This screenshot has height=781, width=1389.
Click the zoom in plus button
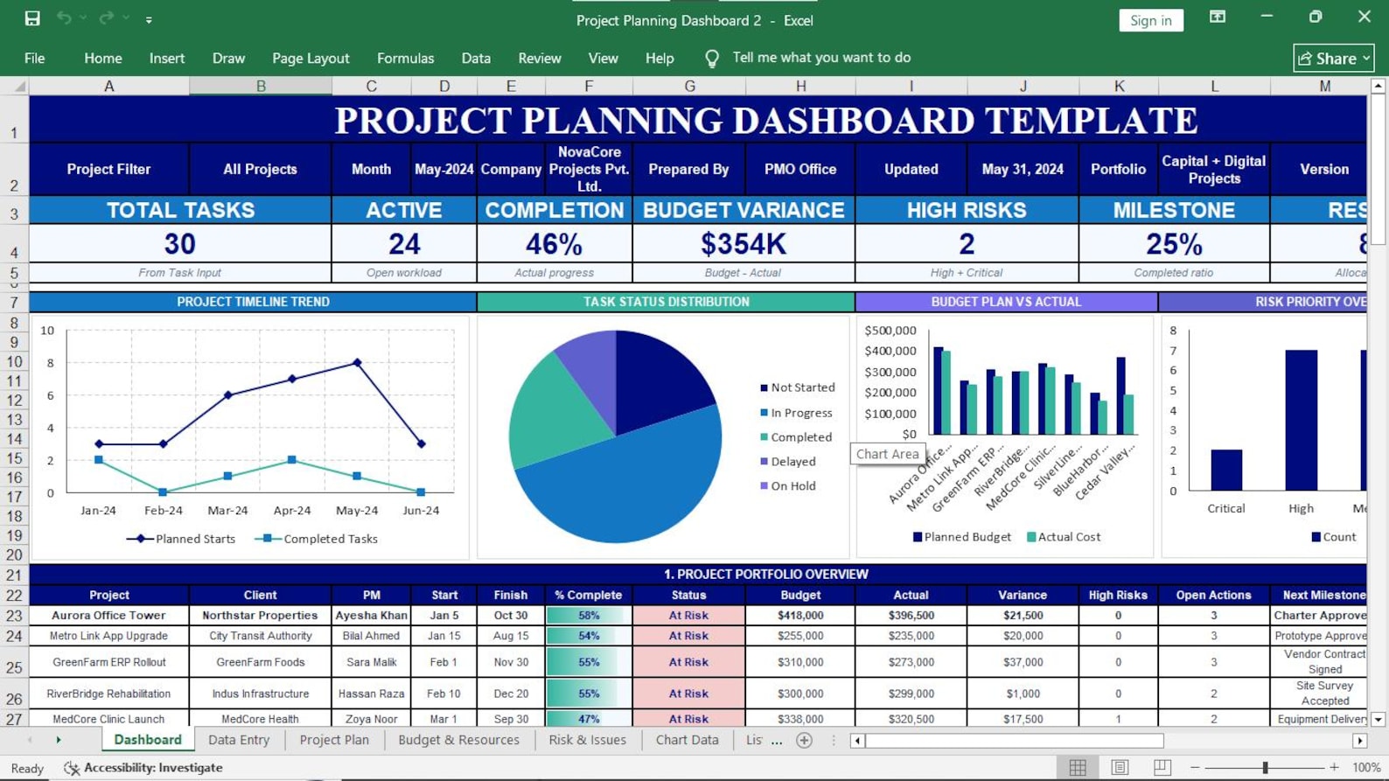1334,767
